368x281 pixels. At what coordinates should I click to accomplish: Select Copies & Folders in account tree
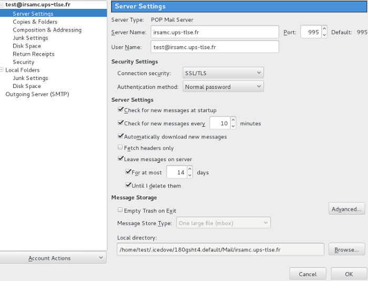tap(35, 22)
